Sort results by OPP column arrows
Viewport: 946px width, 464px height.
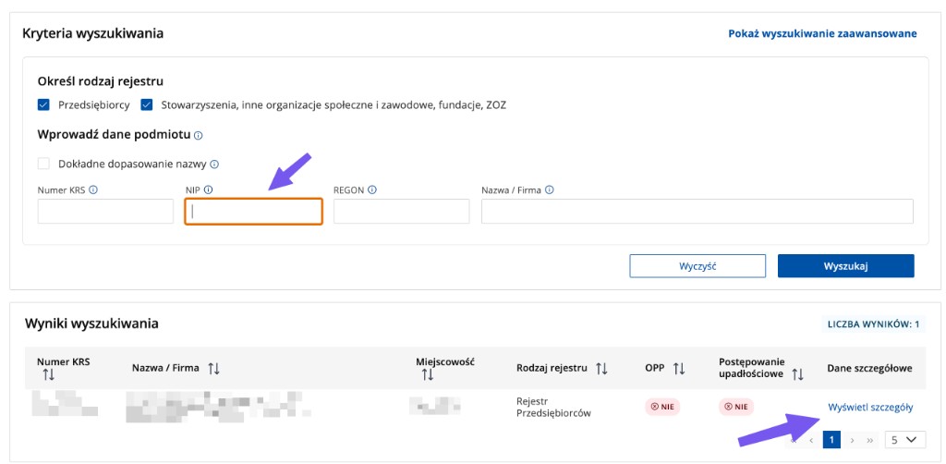(x=679, y=368)
